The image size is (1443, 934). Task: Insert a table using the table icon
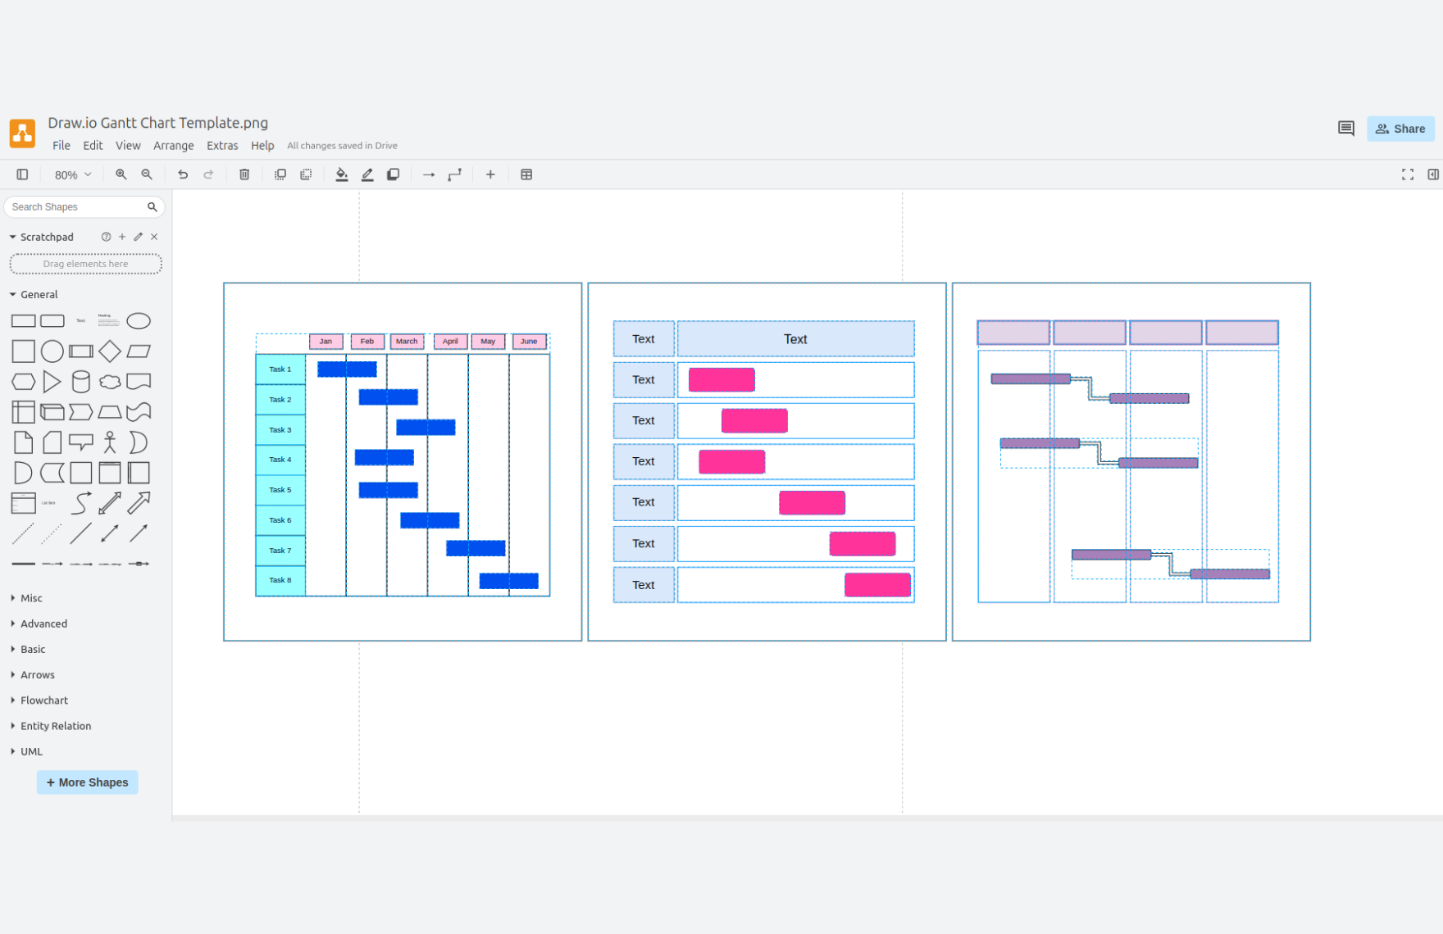coord(526,174)
